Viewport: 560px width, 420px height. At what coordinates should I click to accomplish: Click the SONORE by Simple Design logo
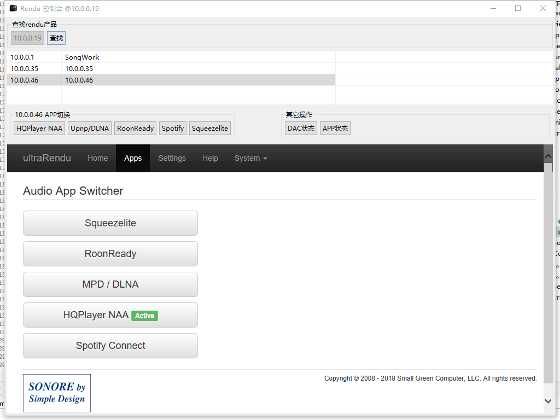[57, 393]
